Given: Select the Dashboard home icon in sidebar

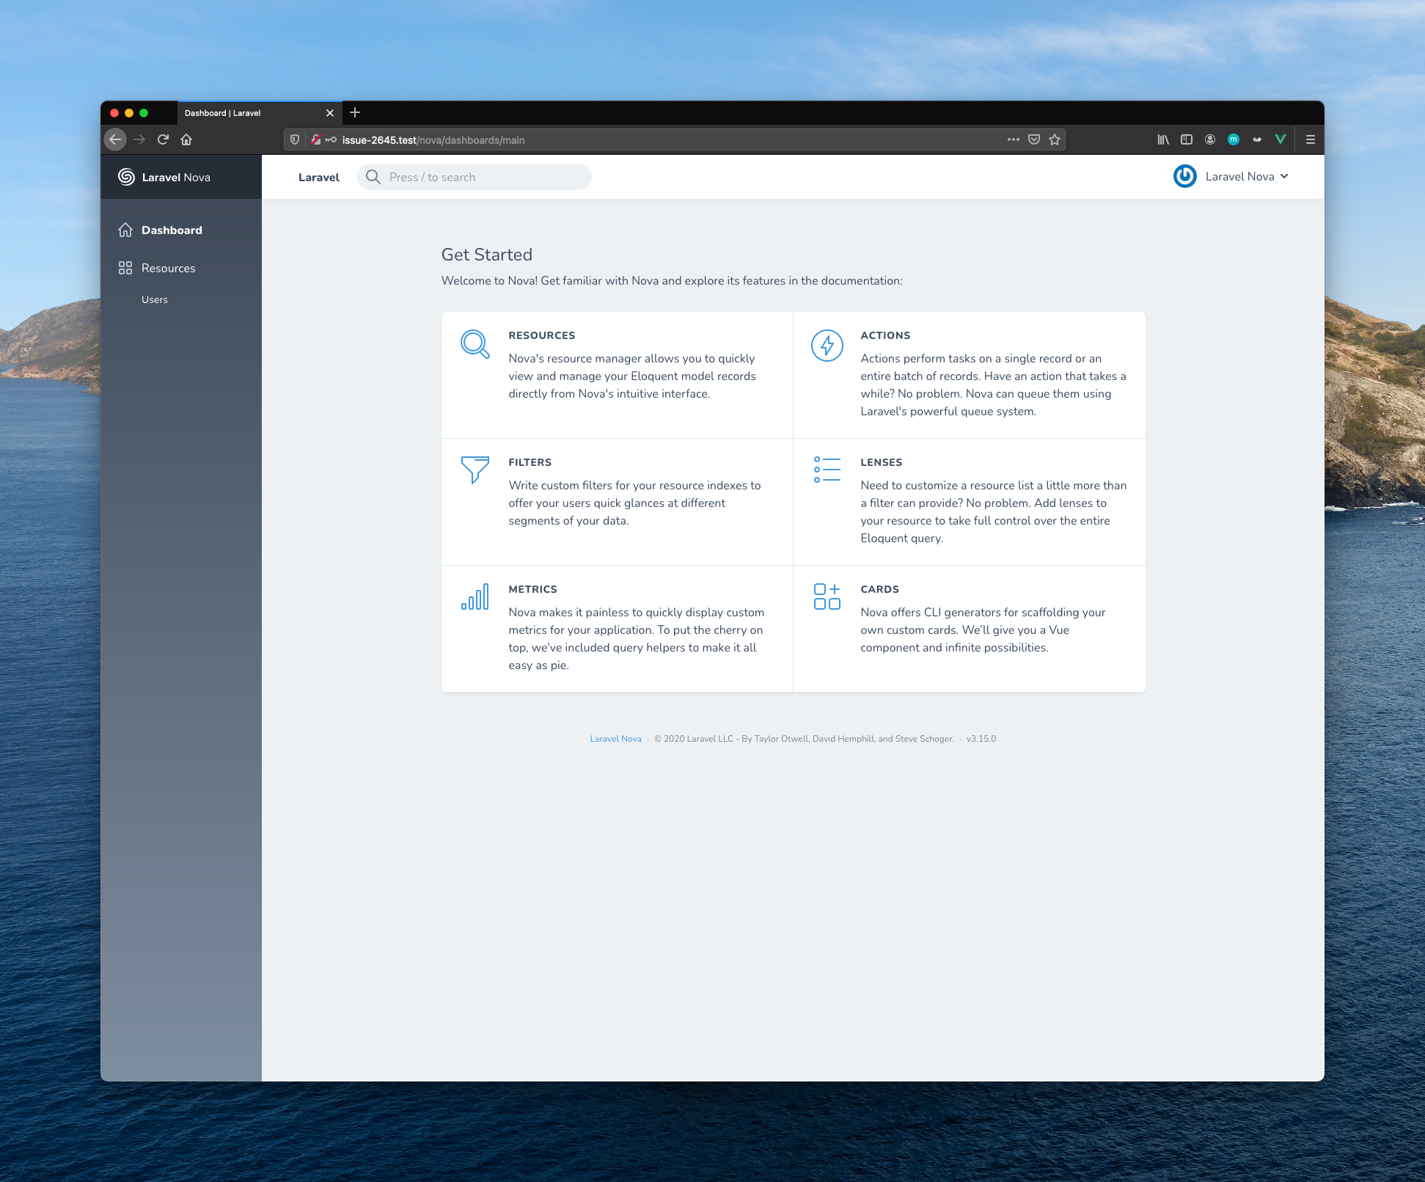Looking at the screenshot, I should click(125, 230).
